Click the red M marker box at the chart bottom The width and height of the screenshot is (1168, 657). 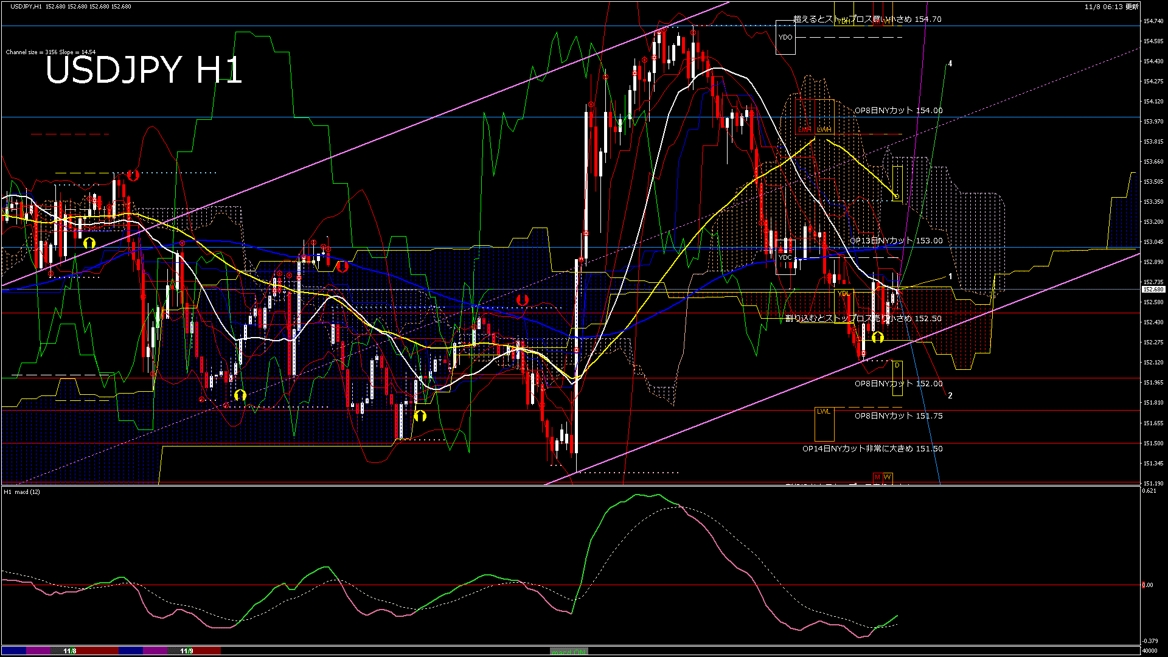[x=877, y=478]
